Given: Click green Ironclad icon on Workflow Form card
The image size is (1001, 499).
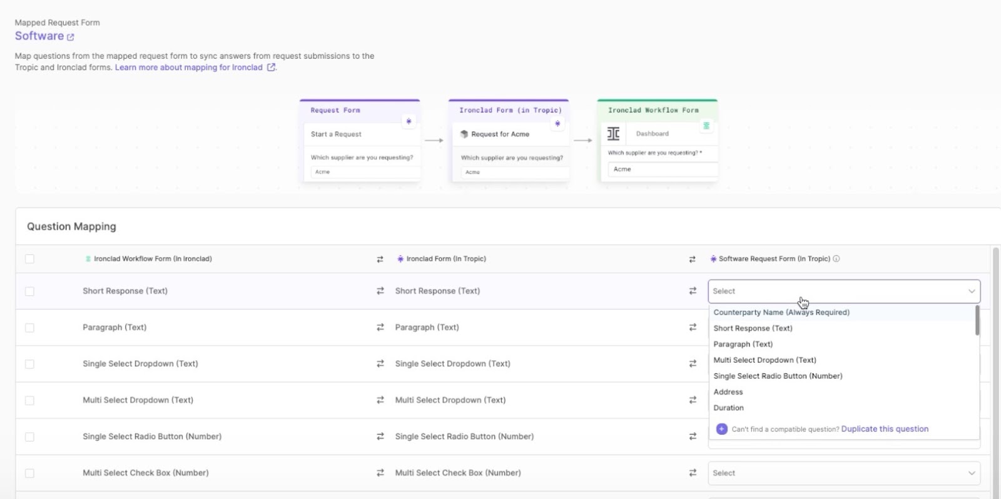Looking at the screenshot, I should (706, 126).
